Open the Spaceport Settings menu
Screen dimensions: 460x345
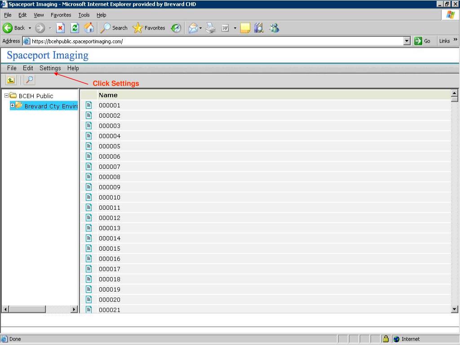50,68
